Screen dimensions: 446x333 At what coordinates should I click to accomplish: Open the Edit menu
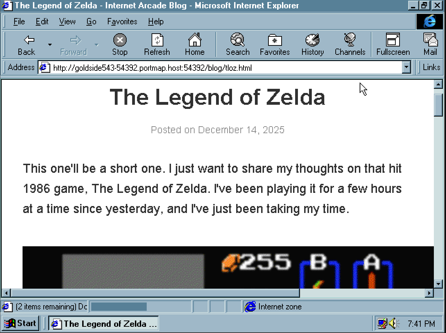point(42,22)
